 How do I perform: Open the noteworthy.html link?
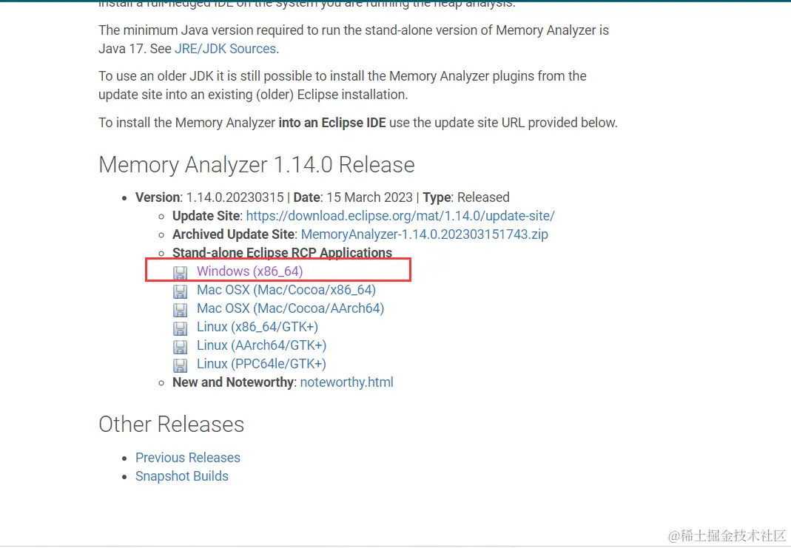coord(346,382)
